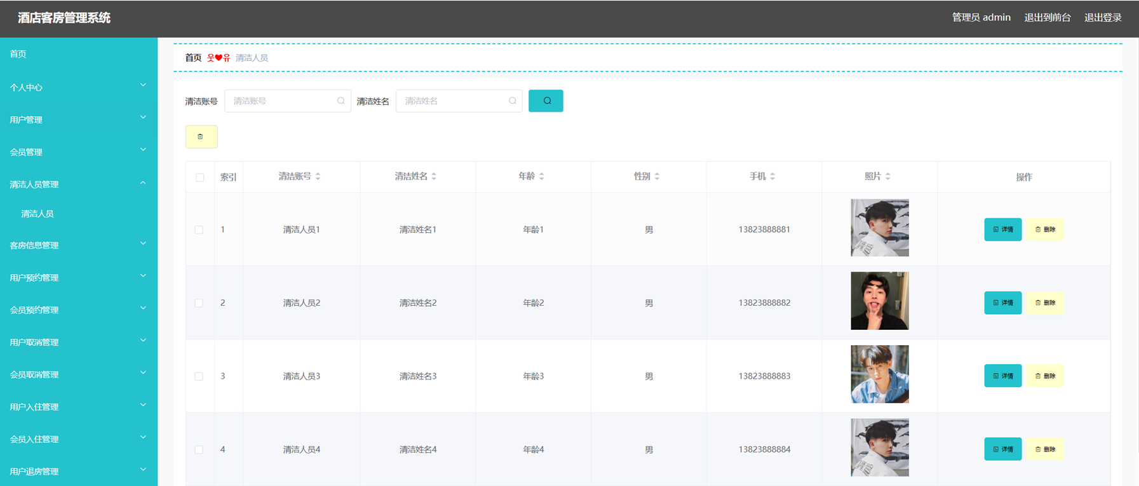
Task: Open 详情 for 清洁人员4 row
Action: point(1003,449)
